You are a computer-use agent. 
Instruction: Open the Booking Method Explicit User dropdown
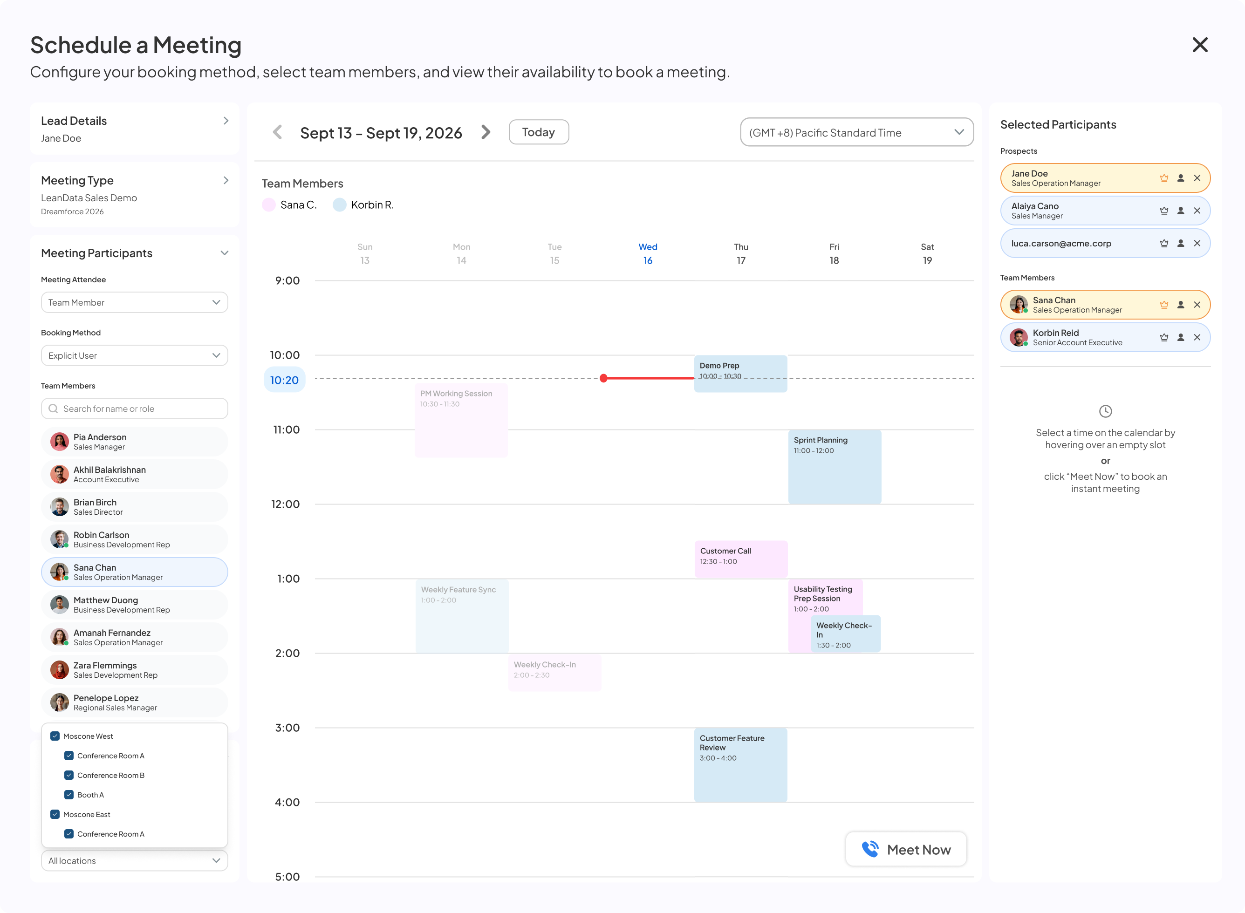(x=134, y=355)
